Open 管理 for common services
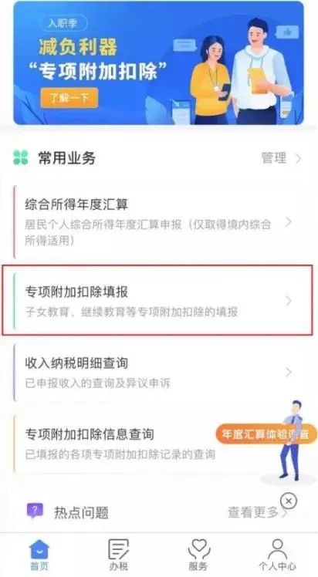The width and height of the screenshot is (318, 577). [281, 158]
